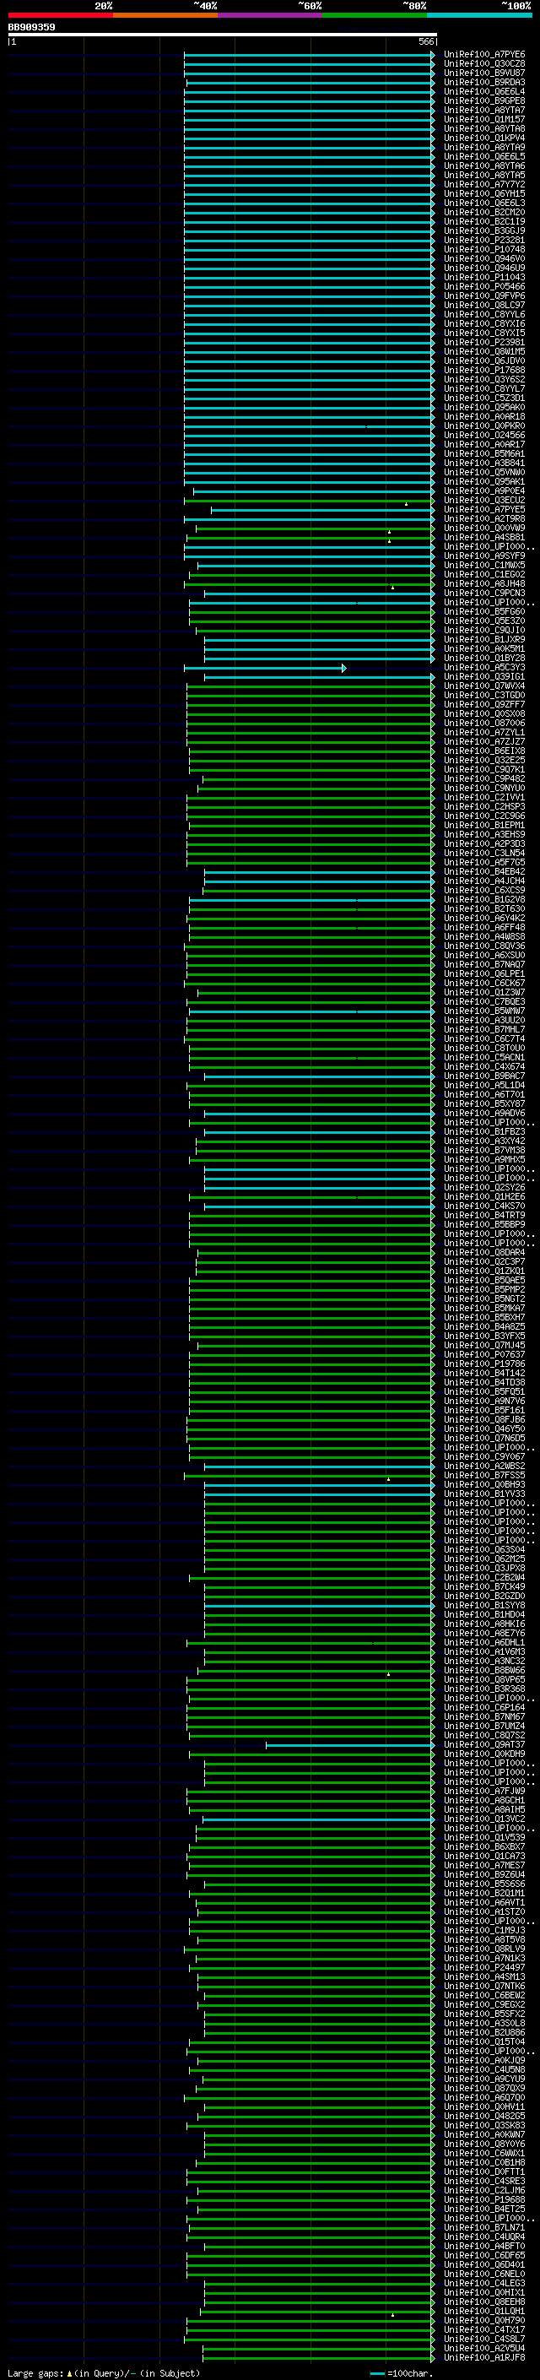Screen dimensions: 540x2380
Task: Select label UniRef100_Q3ECU2
Action: (484, 500)
